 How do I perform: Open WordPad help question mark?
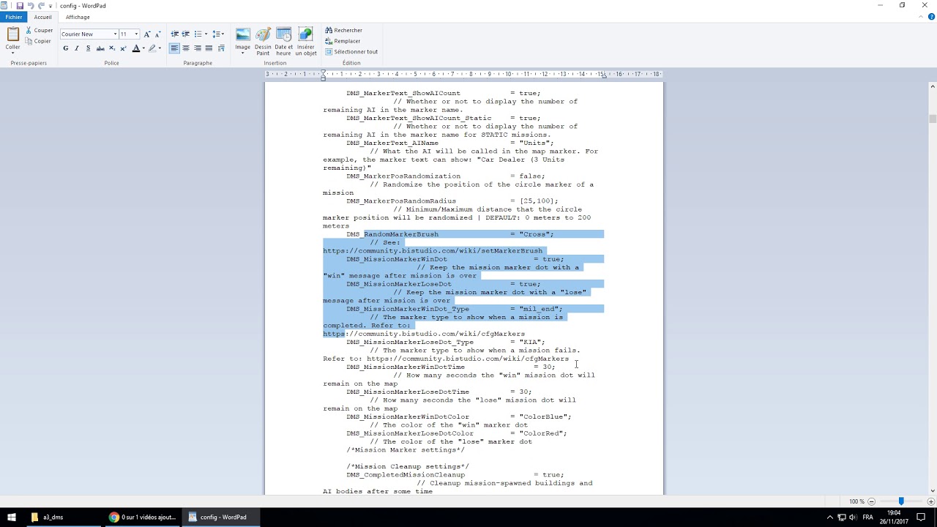(x=931, y=17)
